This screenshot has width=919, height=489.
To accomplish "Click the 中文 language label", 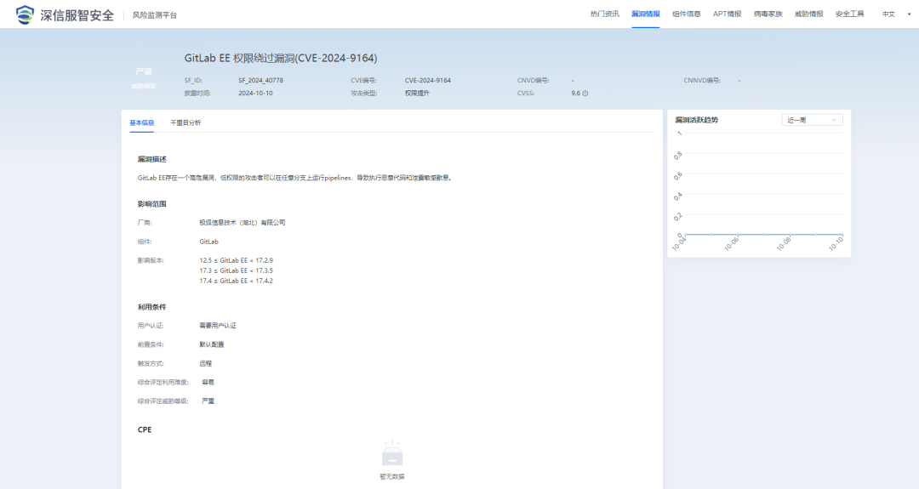I will [888, 14].
